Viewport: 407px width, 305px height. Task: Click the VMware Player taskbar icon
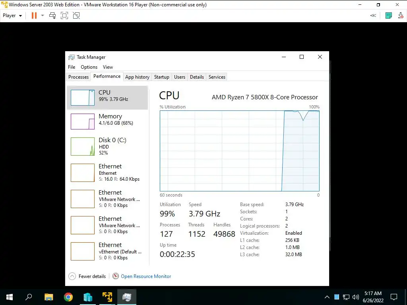[107, 297]
